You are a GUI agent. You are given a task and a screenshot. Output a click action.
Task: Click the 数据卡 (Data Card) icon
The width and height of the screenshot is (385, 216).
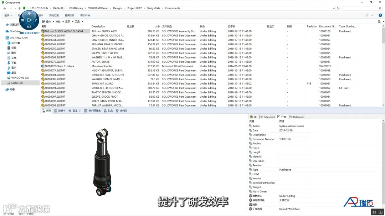click(x=56, y=111)
